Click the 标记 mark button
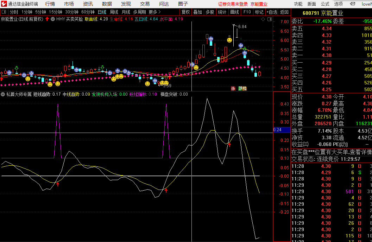 pyautogui.click(x=259, y=12)
